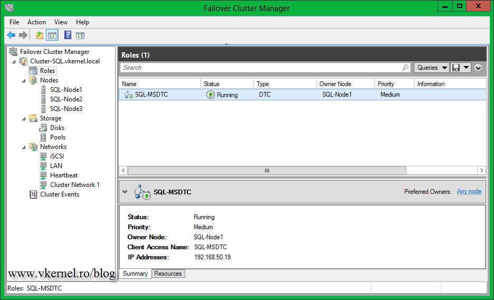
Task: Click the Failover Cluster Manager root icon
Action: [13, 51]
